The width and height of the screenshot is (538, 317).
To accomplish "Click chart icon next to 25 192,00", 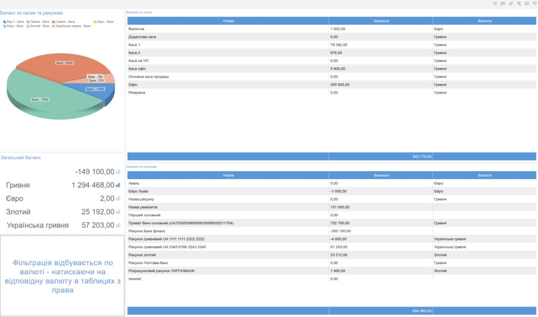I will tap(118, 212).
